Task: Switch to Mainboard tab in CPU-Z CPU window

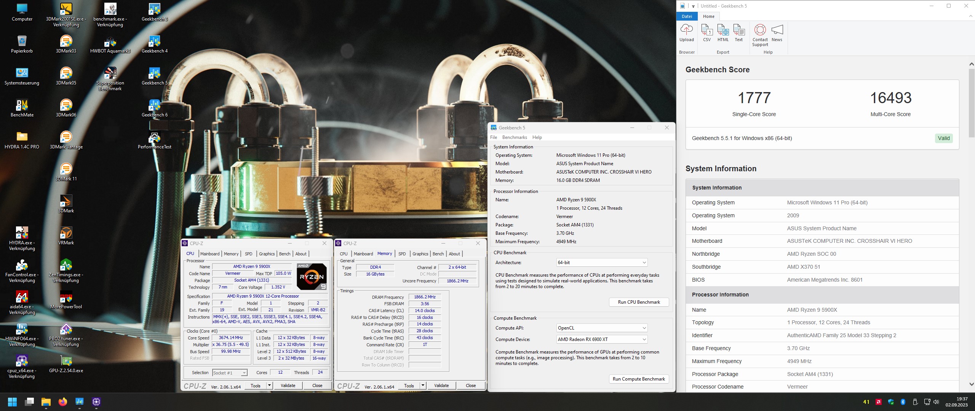Action: coord(210,254)
